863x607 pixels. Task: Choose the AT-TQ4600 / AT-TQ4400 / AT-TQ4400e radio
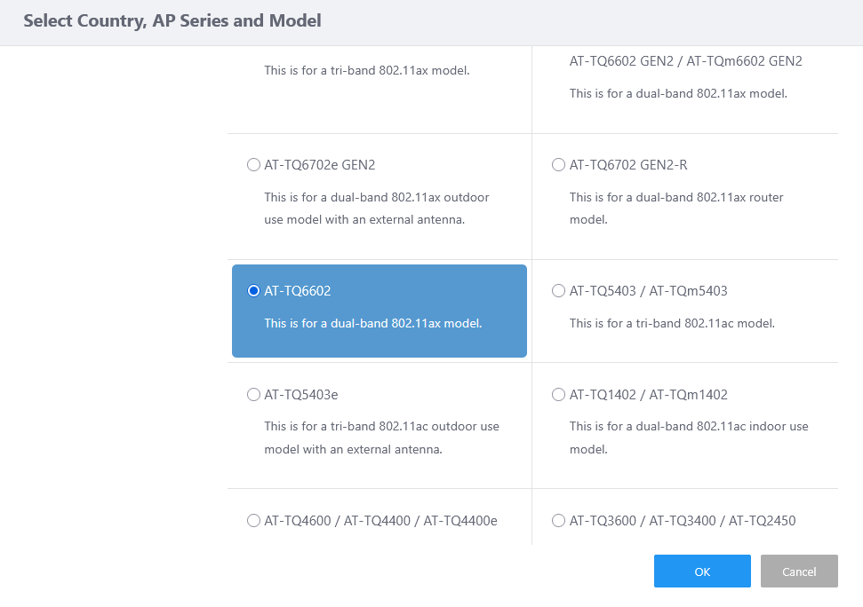pyautogui.click(x=253, y=521)
